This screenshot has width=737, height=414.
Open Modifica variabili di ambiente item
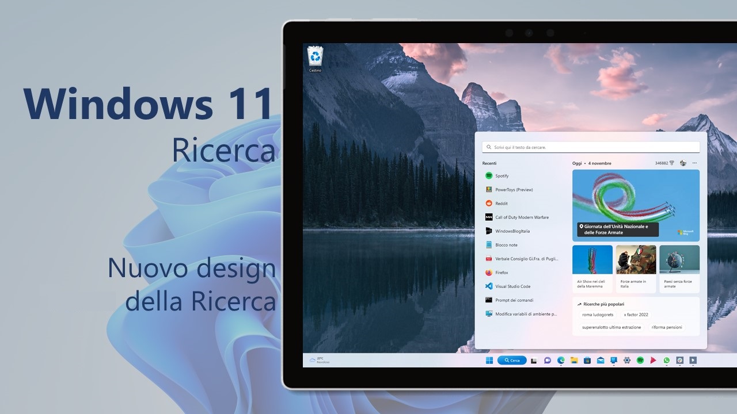(x=521, y=314)
